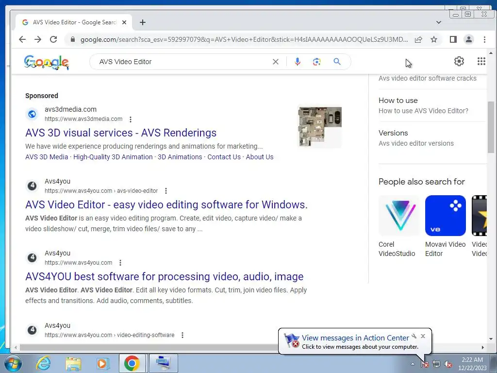Click in the Google search field
This screenshot has height=373, width=497.
[x=184, y=62]
